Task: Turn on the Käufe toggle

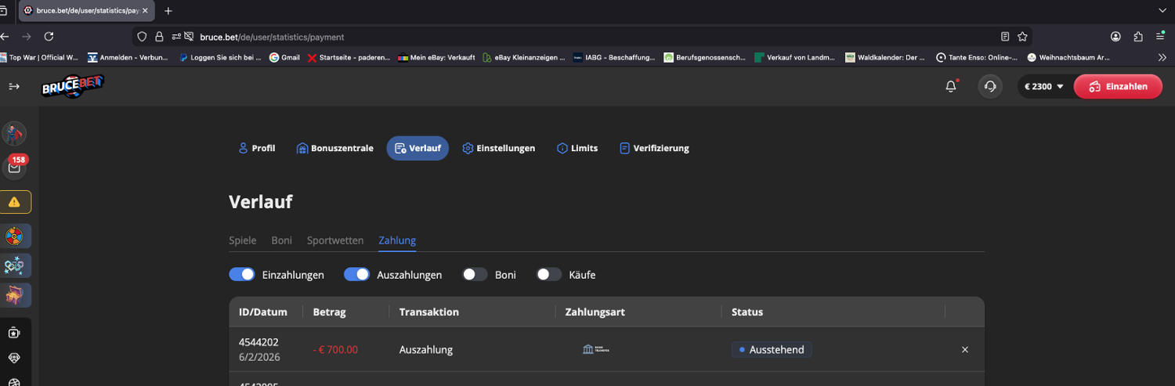Action: pos(548,275)
